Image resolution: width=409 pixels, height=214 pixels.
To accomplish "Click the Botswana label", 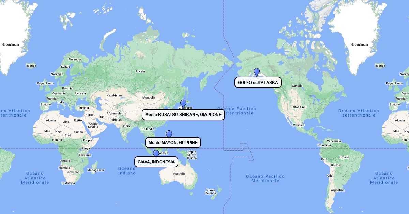I will [x=73, y=172].
